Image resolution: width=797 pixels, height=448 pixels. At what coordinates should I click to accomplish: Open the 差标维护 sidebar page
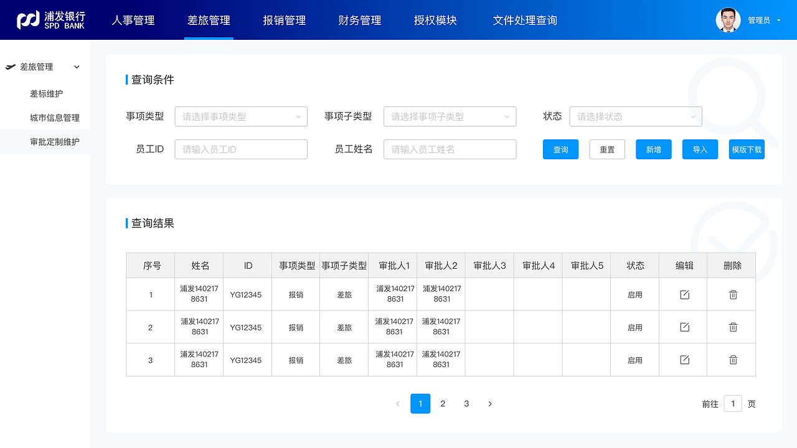(47, 93)
